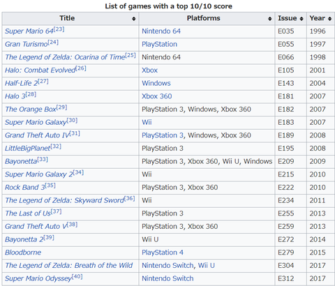Image resolution: width=335 pixels, height=286 pixels.
Task: Open the Xbox platform link for Halo: Combat Evolved
Action: point(150,70)
